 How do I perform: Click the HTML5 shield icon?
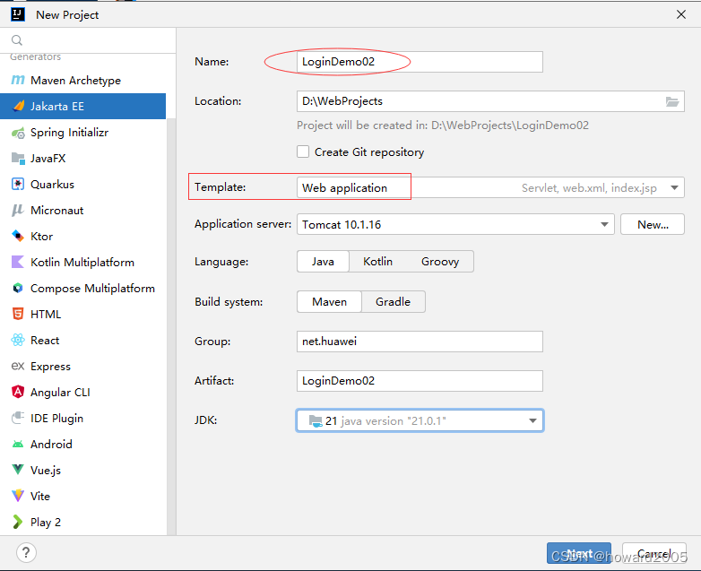click(x=17, y=314)
